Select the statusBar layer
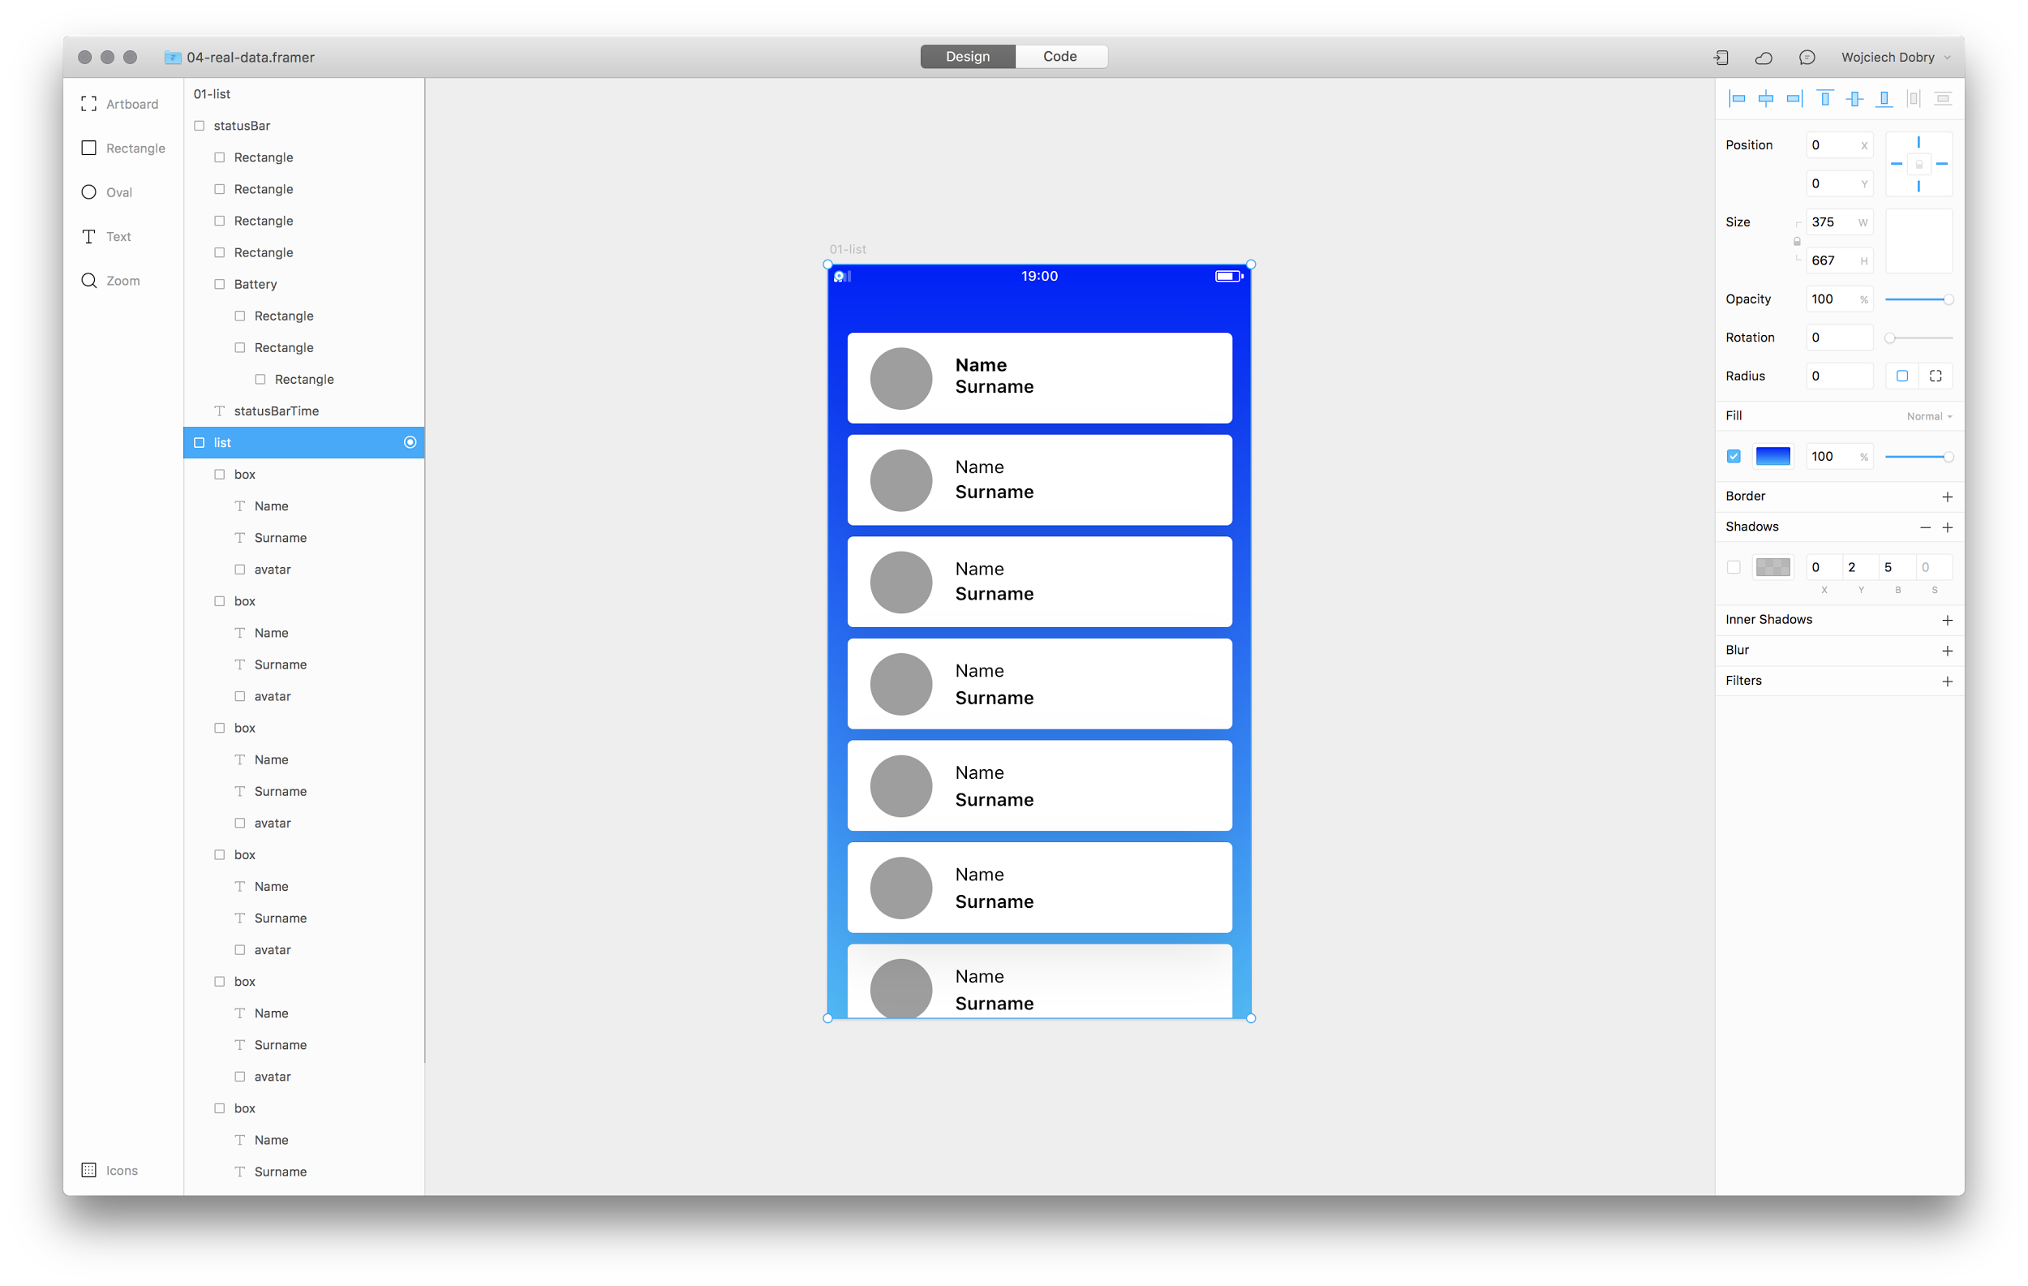This screenshot has width=2028, height=1286. [x=304, y=126]
